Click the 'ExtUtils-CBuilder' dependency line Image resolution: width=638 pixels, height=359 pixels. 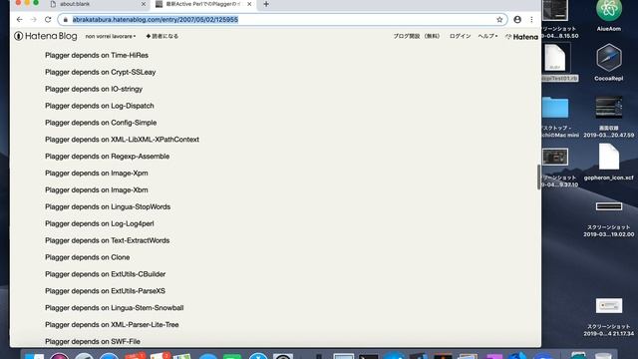pyautogui.click(x=105, y=274)
